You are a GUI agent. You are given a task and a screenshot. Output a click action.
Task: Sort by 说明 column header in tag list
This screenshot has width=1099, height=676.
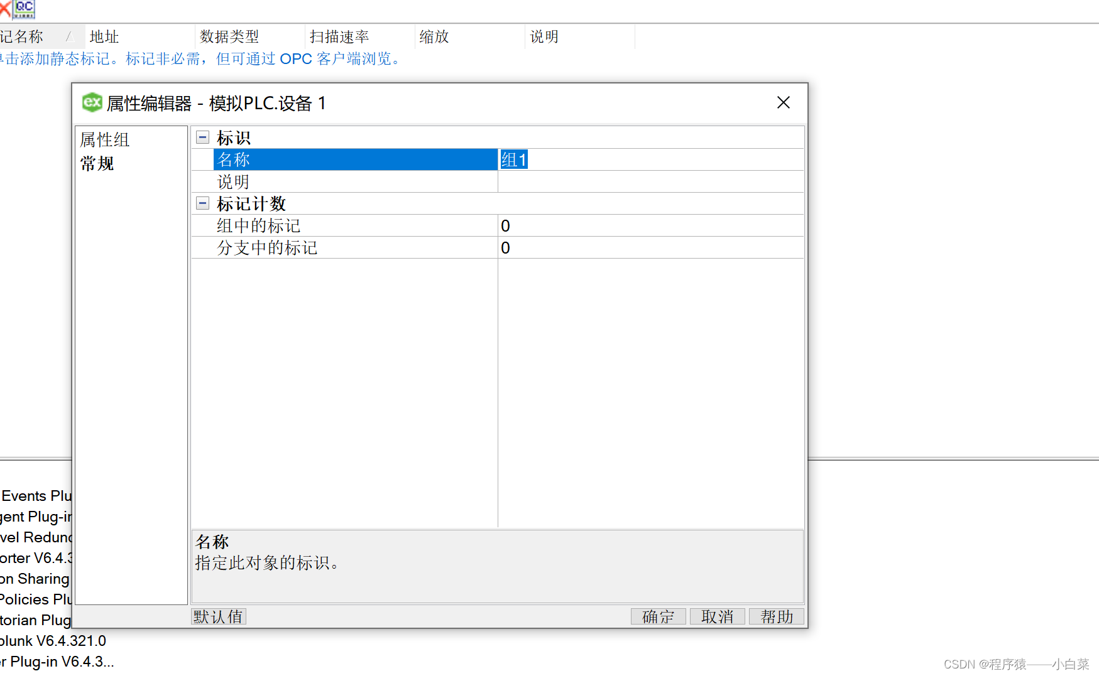[579, 36]
